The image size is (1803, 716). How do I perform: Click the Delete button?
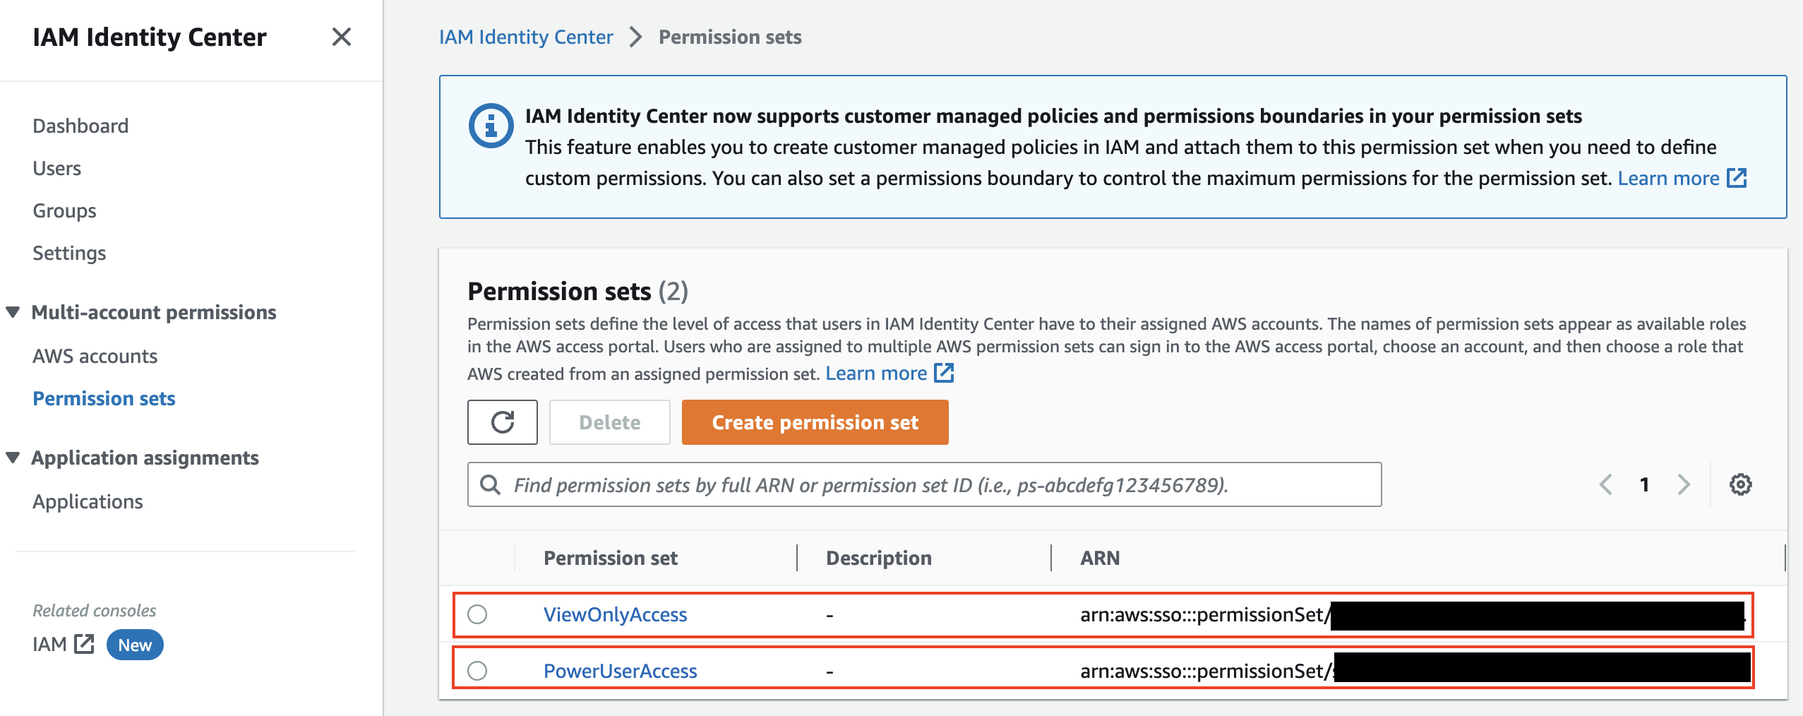[610, 422]
